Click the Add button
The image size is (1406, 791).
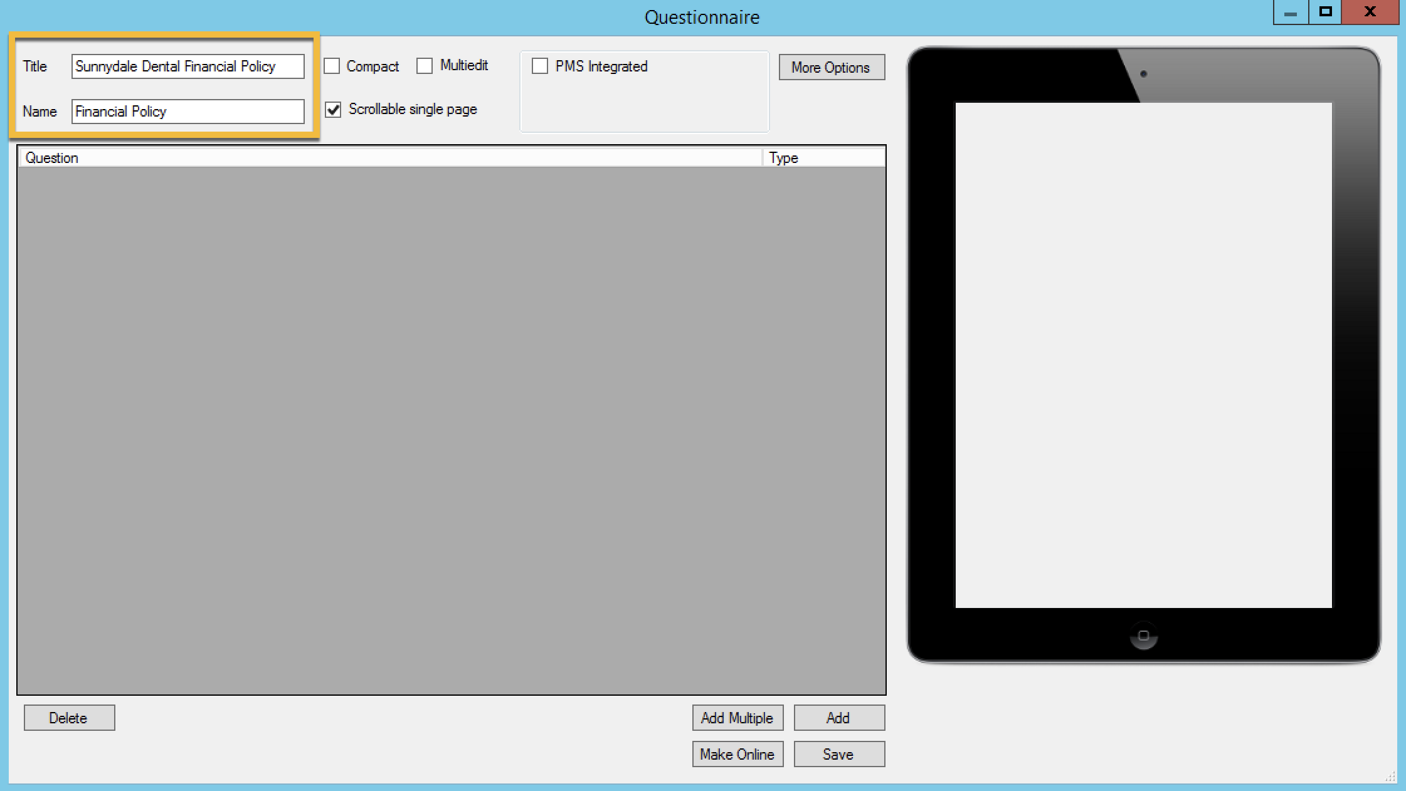(839, 718)
